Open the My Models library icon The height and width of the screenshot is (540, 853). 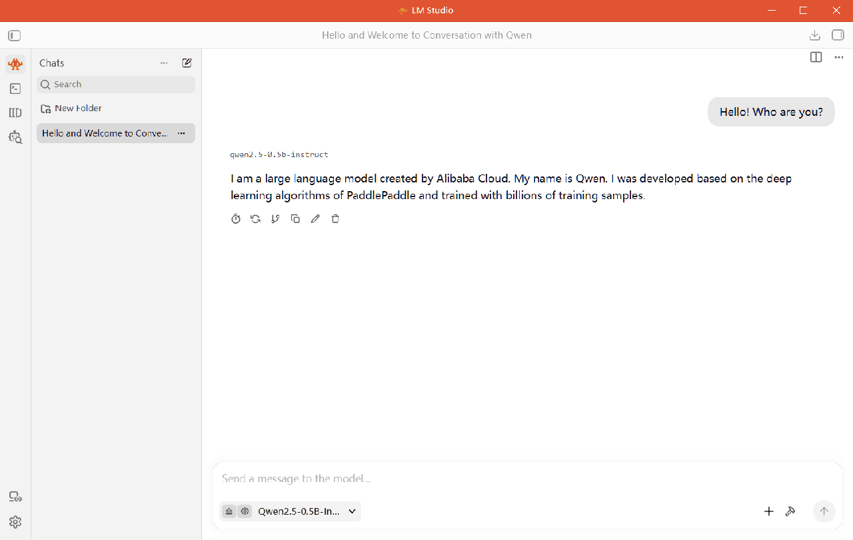[15, 113]
